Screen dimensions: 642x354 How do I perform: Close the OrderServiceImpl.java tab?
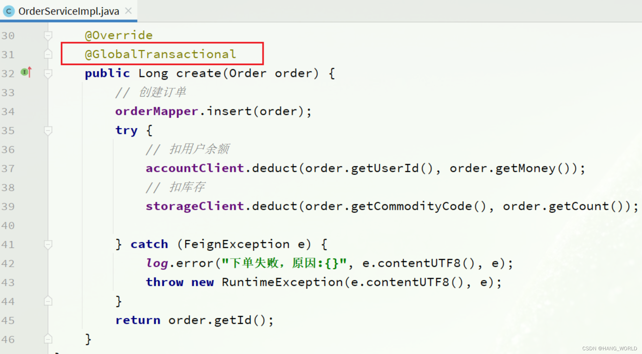click(x=128, y=11)
